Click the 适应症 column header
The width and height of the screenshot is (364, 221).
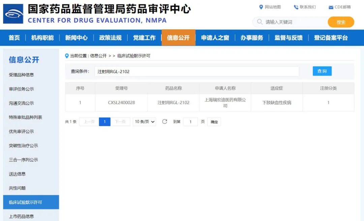click(277, 88)
